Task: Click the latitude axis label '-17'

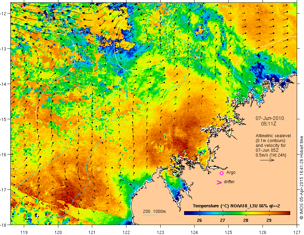Action: 4,190
